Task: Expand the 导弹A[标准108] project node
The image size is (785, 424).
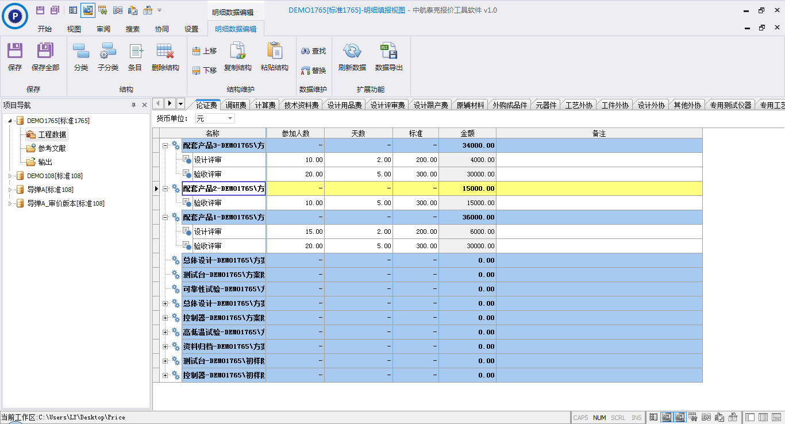Action: coord(10,190)
